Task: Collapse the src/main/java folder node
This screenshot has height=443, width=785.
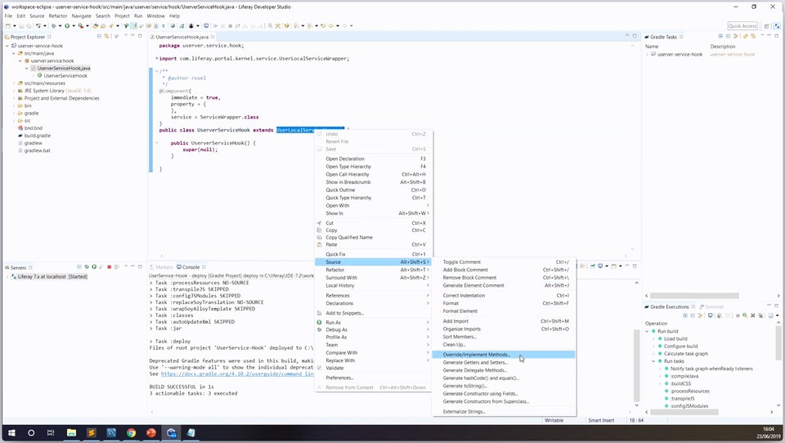Action: point(14,53)
